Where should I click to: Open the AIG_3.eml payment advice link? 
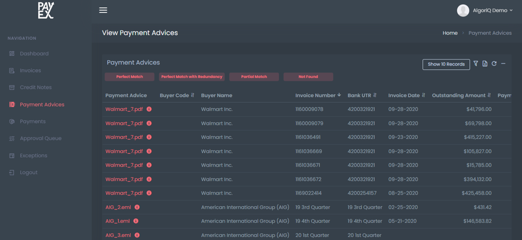pyautogui.click(x=118, y=235)
